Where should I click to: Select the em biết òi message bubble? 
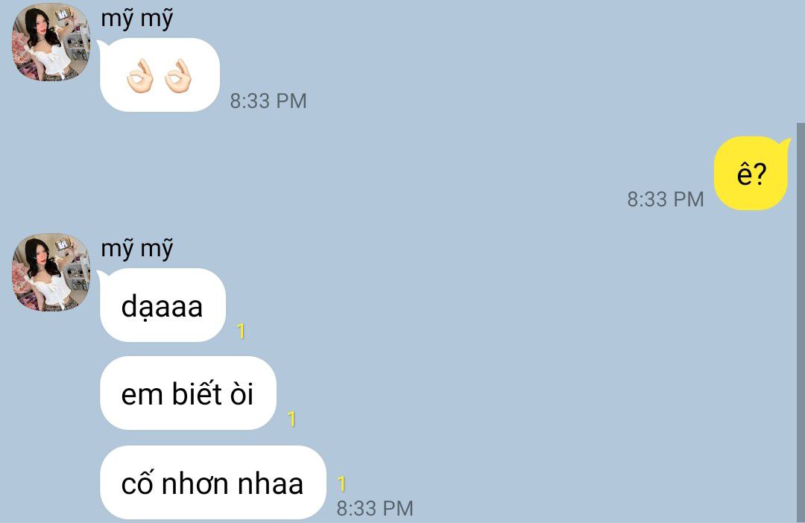188,393
